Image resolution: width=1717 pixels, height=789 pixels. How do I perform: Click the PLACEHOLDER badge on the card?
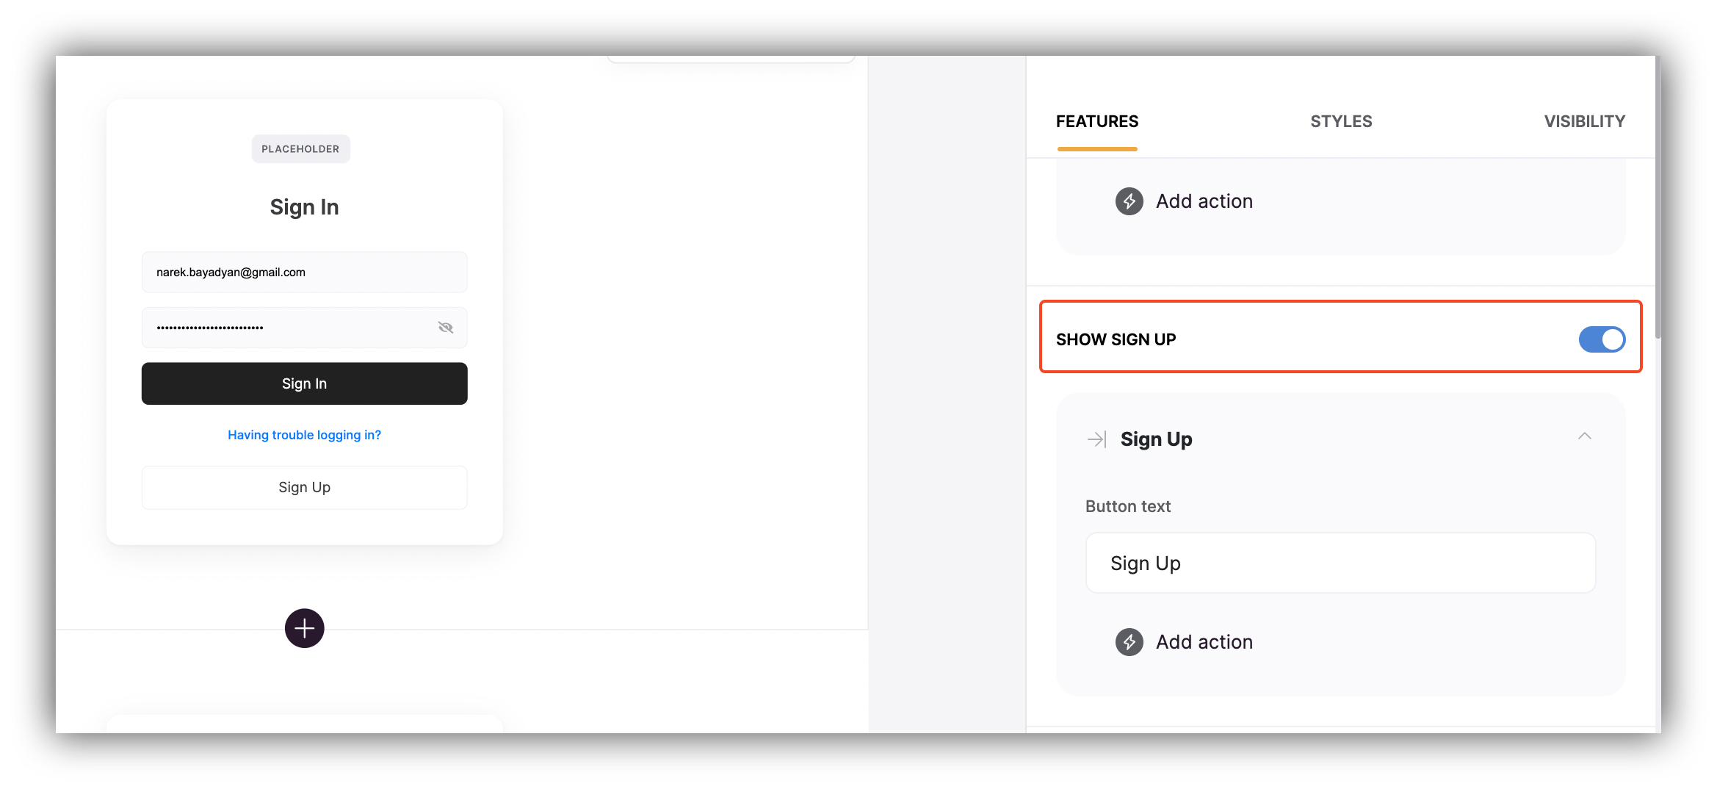click(300, 148)
